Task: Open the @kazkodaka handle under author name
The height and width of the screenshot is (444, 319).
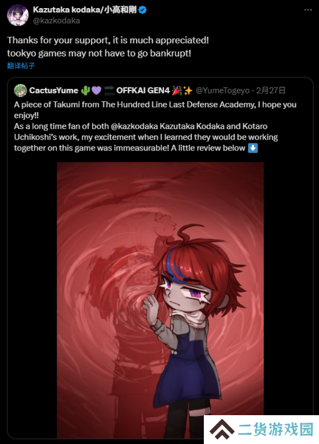Action: pyautogui.click(x=56, y=21)
